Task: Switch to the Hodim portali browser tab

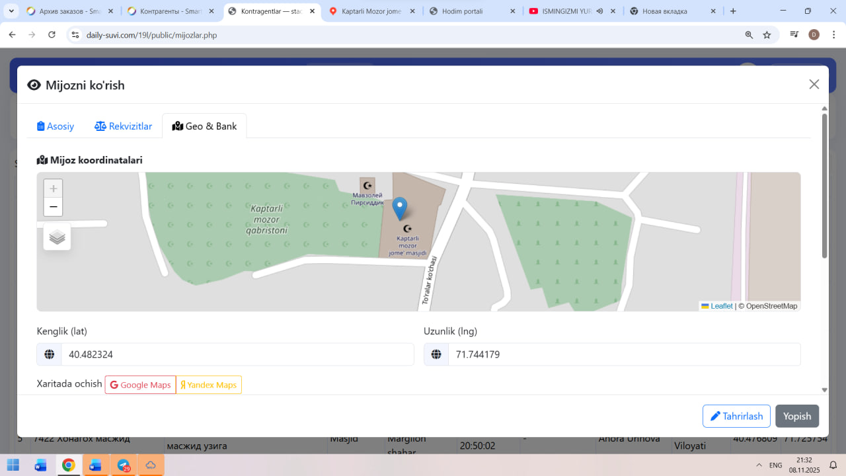Action: [473, 11]
